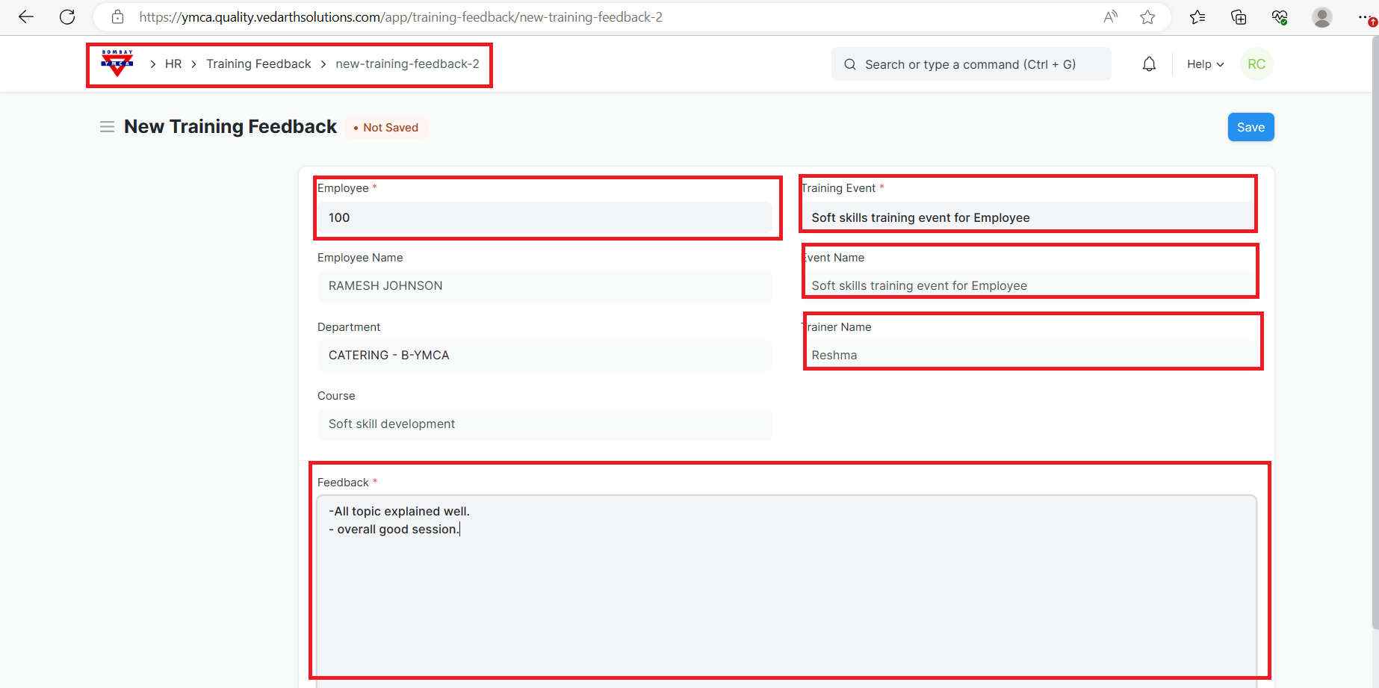Expand the Help dropdown menu
Image resolution: width=1379 pixels, height=688 pixels.
1205,64
